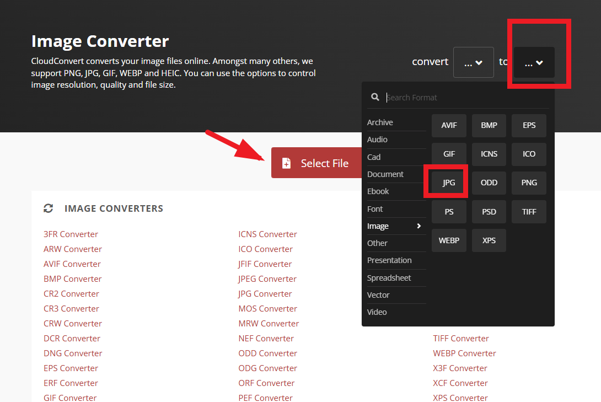
Task: Select the Other category
Action: pos(396,243)
